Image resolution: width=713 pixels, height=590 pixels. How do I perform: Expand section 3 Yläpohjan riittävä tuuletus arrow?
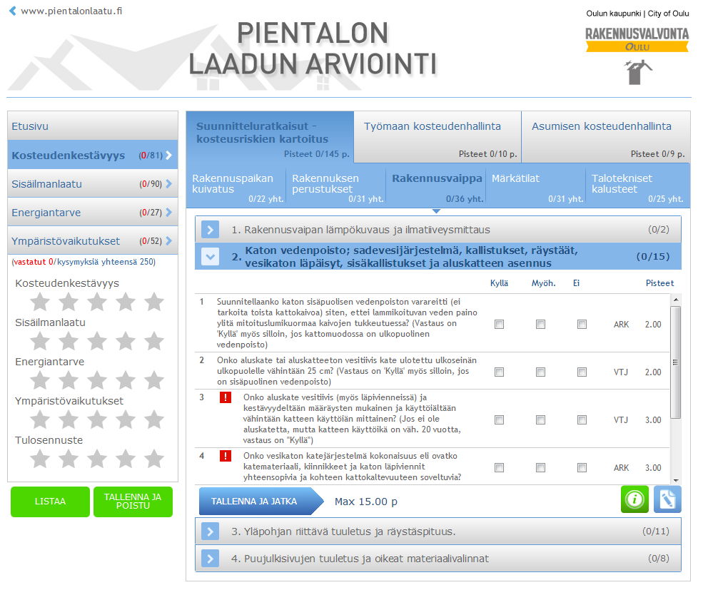coord(210,531)
